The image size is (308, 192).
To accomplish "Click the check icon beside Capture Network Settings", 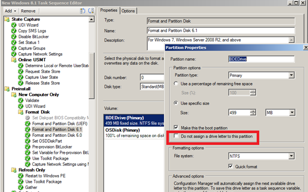I will (14, 54).
